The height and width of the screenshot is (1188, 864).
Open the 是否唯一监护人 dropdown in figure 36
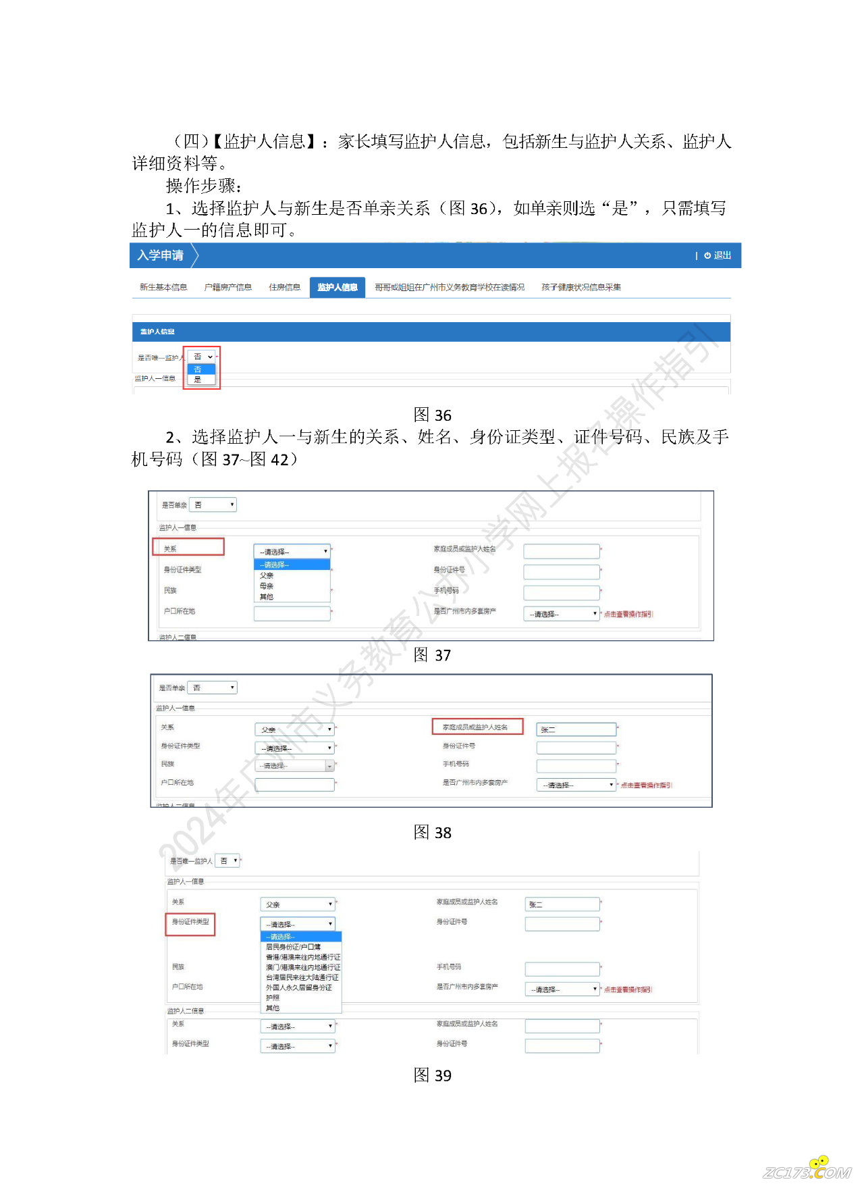[202, 357]
